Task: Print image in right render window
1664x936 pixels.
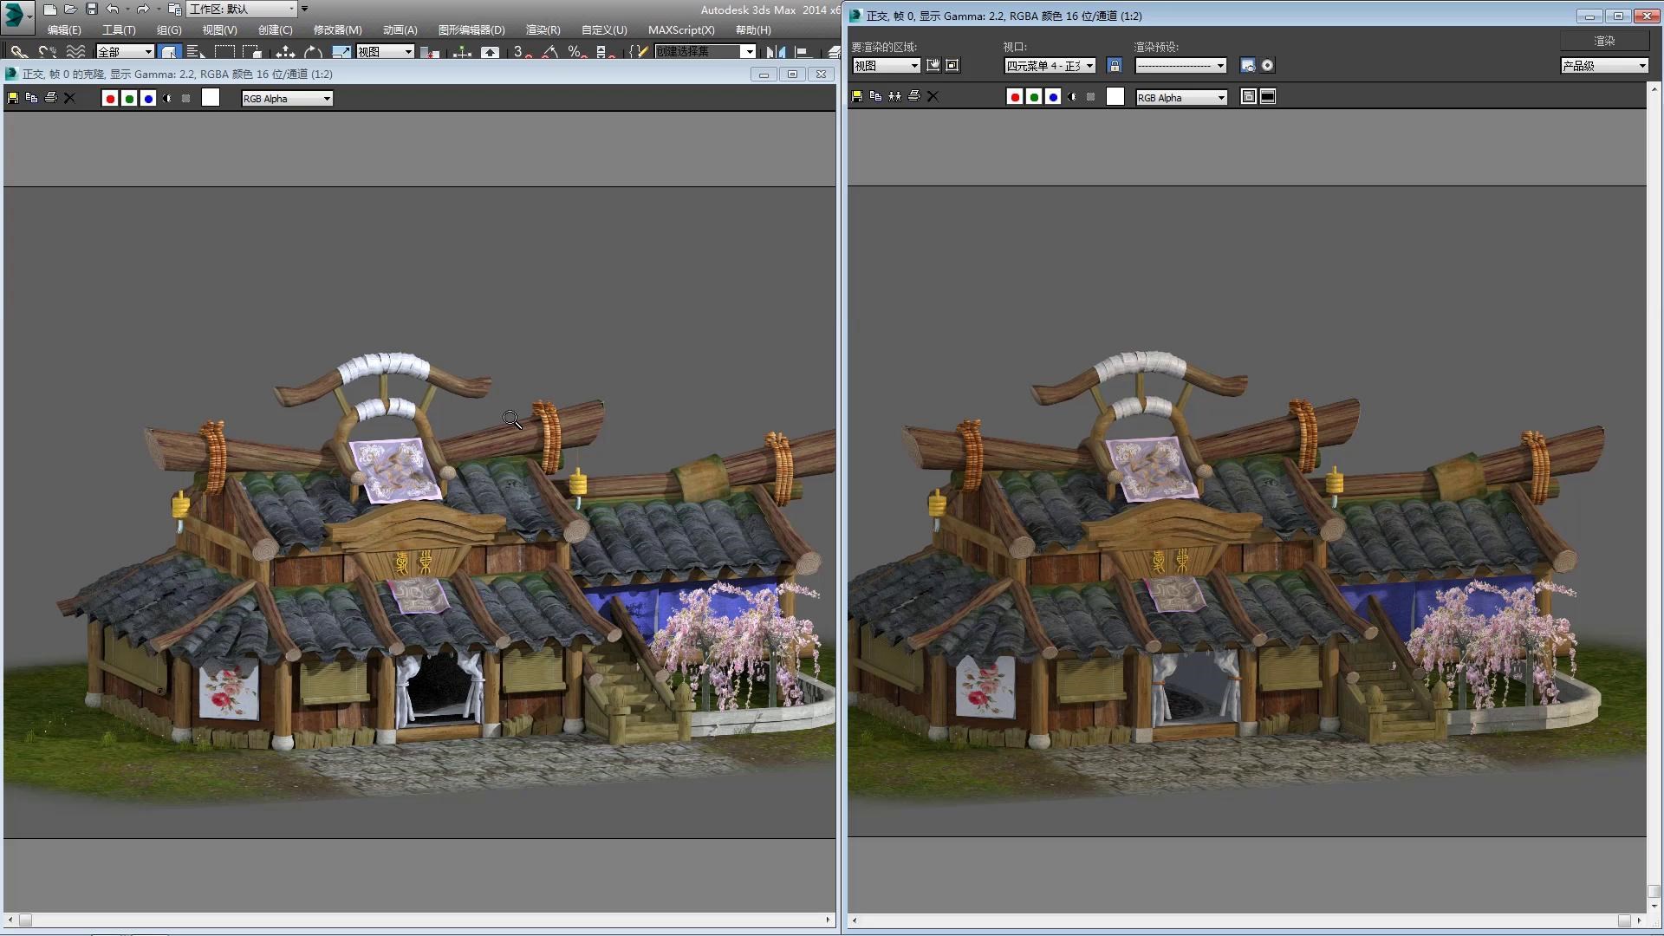Action: pos(913,96)
